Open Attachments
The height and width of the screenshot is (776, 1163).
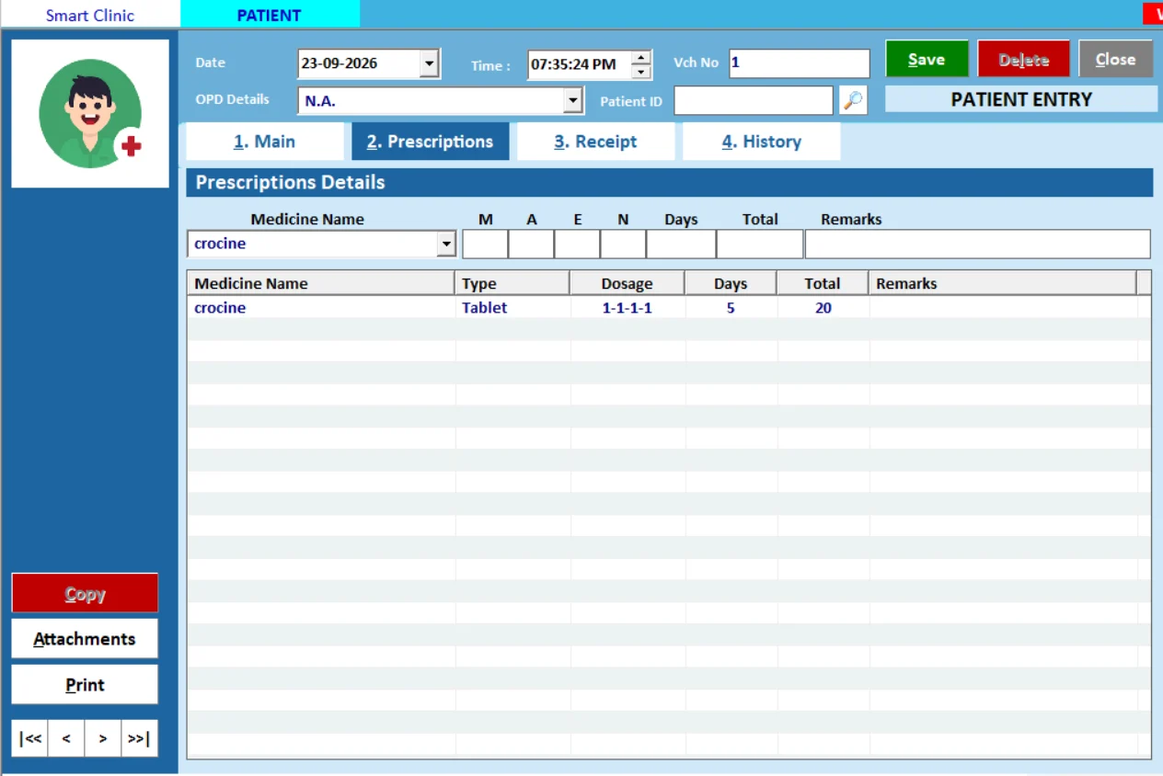coord(85,638)
